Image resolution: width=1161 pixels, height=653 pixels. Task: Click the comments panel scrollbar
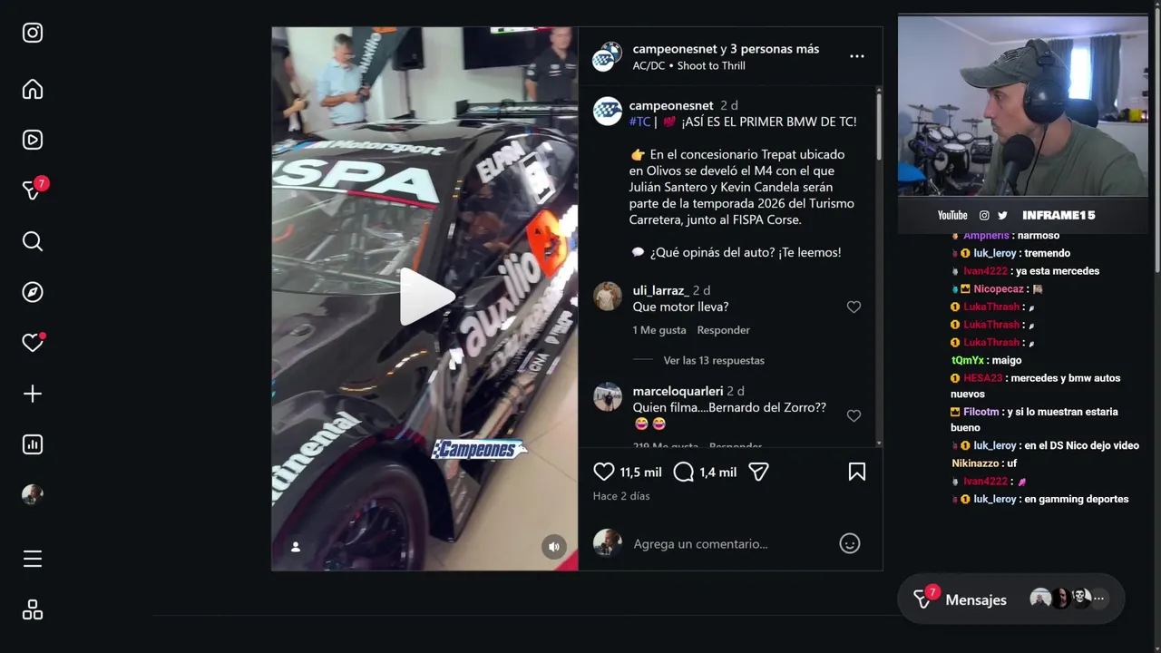[x=879, y=125]
